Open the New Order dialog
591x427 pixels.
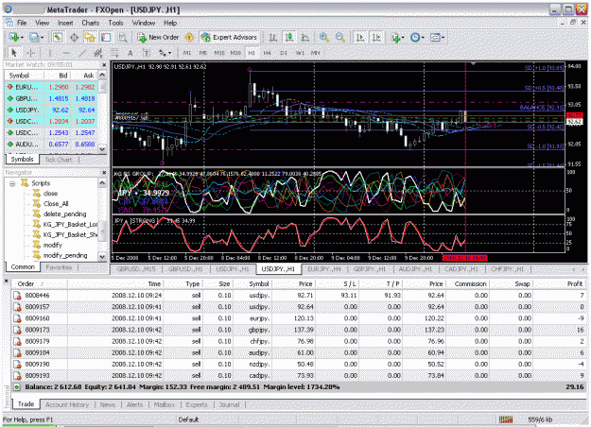point(158,37)
